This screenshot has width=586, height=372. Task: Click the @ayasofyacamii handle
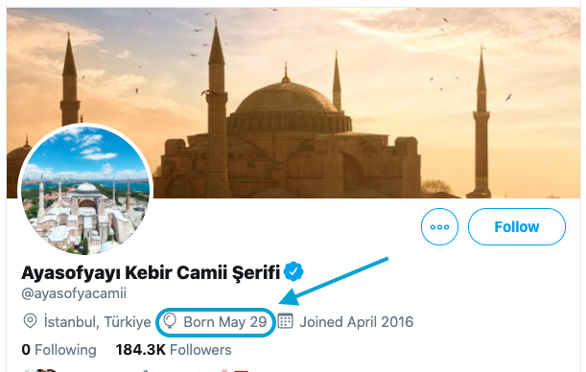click(74, 293)
